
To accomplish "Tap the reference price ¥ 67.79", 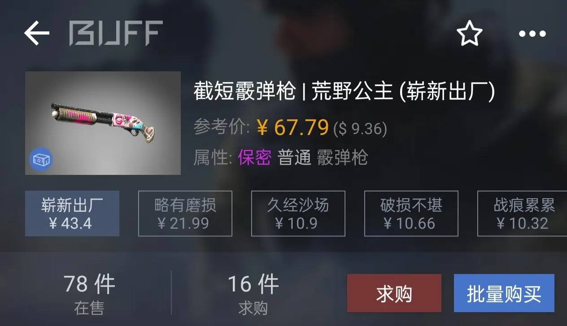I will (x=293, y=128).
